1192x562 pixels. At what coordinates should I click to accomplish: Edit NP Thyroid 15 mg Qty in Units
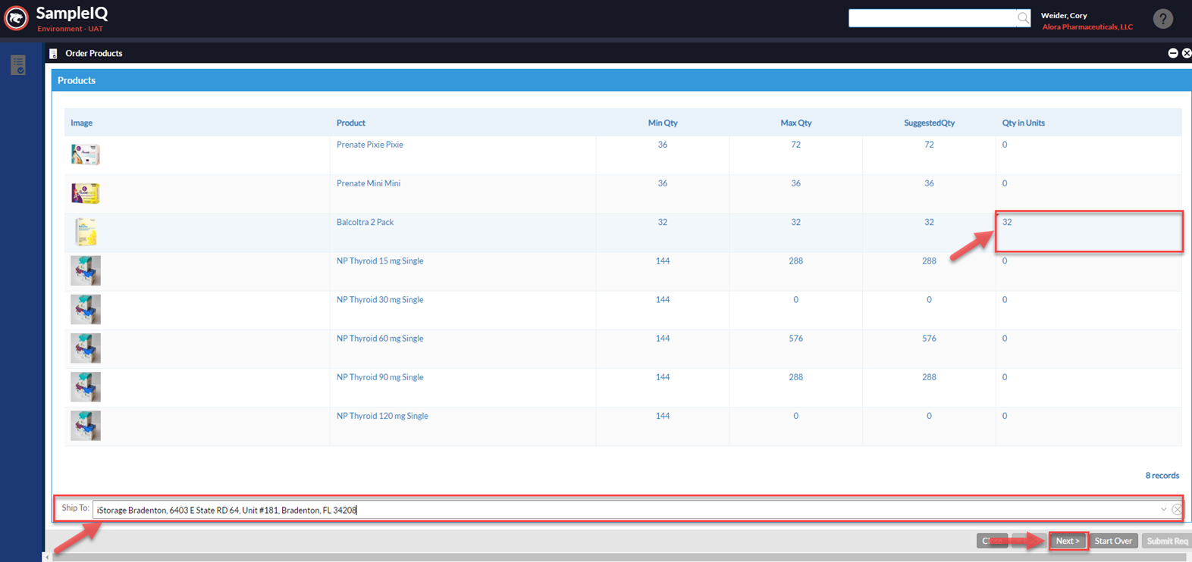click(x=1089, y=270)
